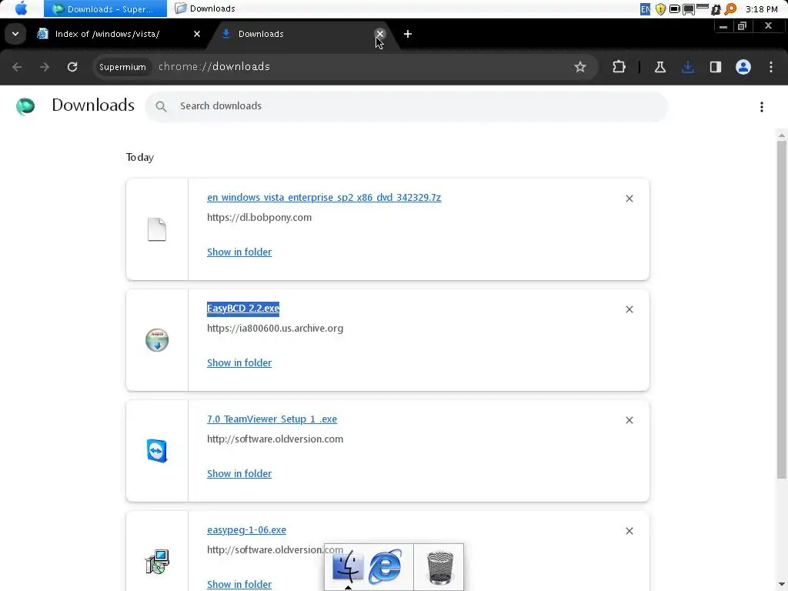The image size is (788, 591).
Task: Click the blank file icon for Vista 7z
Action: click(157, 229)
